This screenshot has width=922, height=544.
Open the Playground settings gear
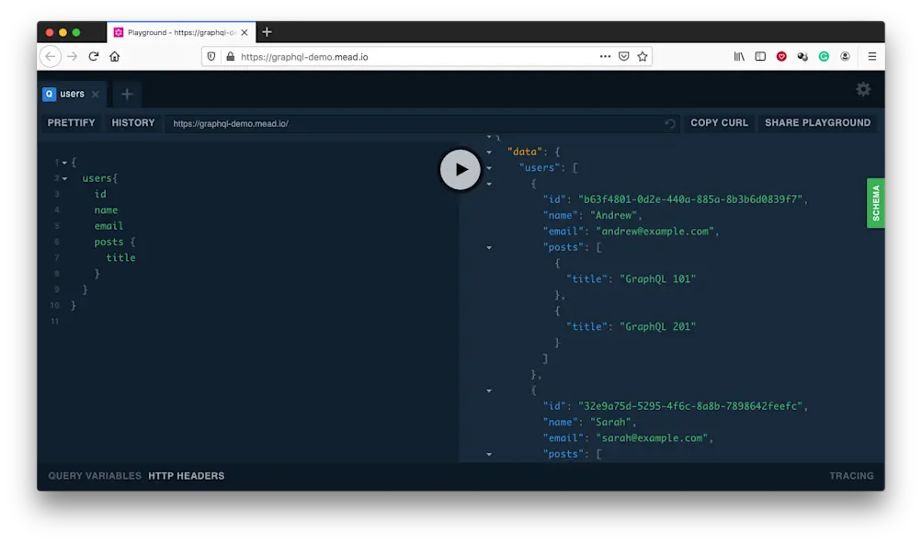point(862,89)
